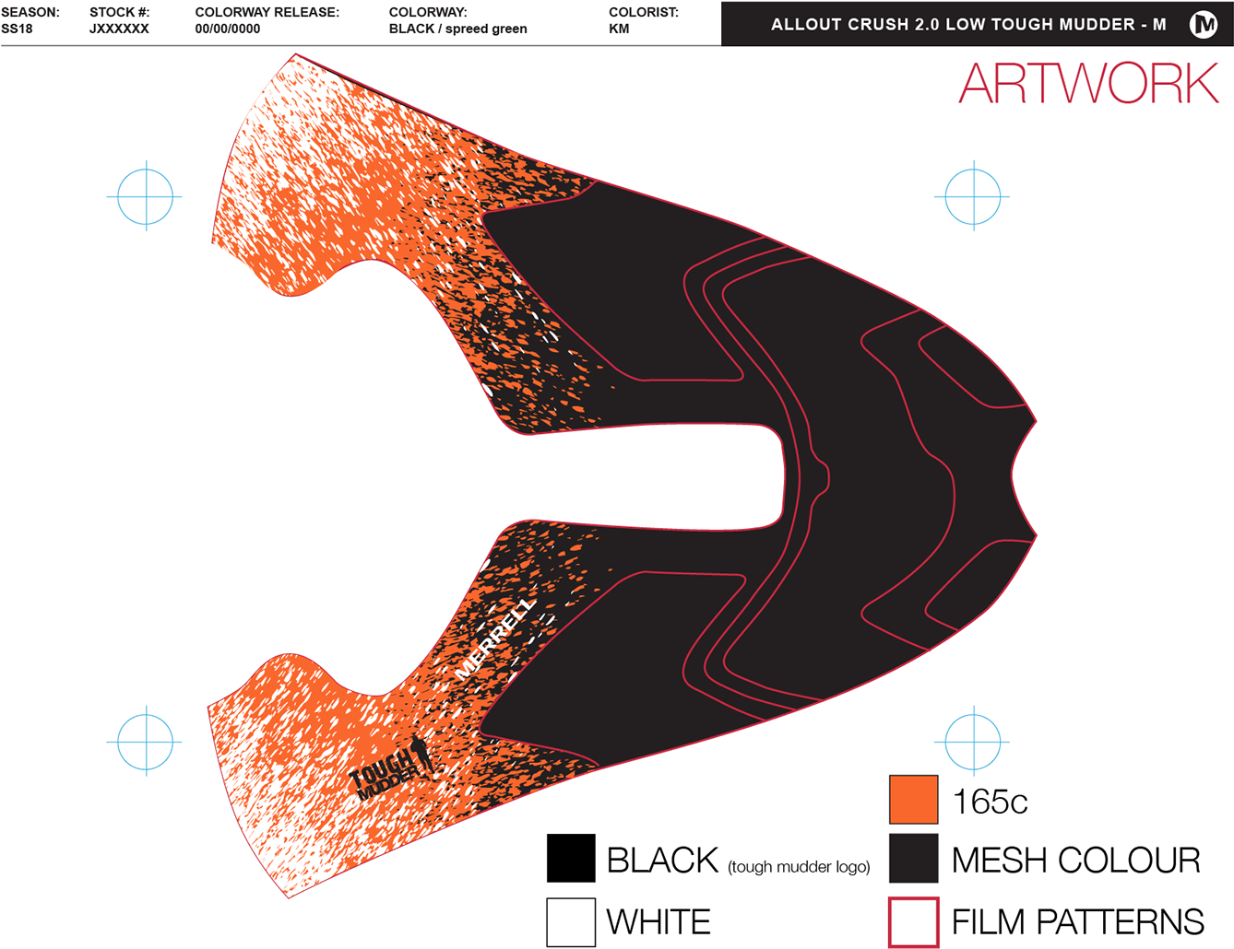This screenshot has height=949, width=1234.
Task: Click the 'MESH COLOUR' legend label
Action: [1076, 860]
